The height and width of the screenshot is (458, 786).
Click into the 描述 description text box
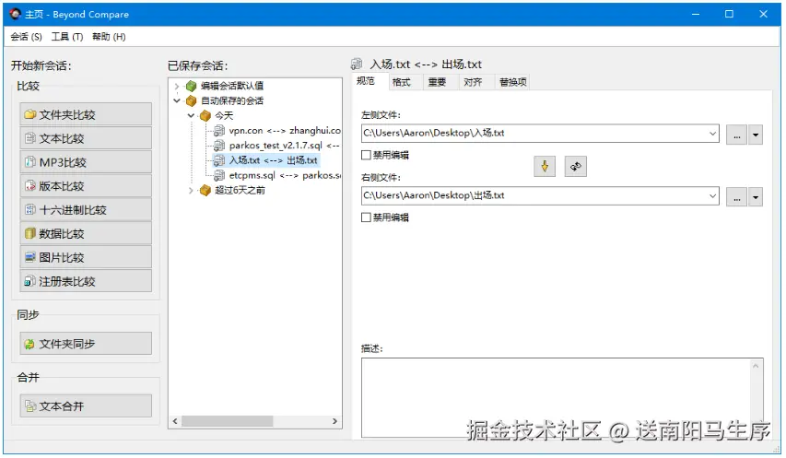(x=556, y=397)
